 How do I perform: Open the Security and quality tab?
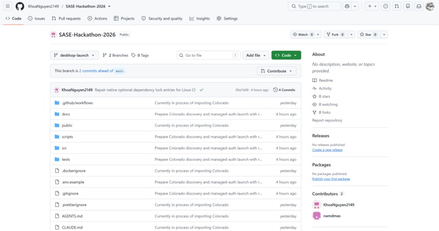162,18
